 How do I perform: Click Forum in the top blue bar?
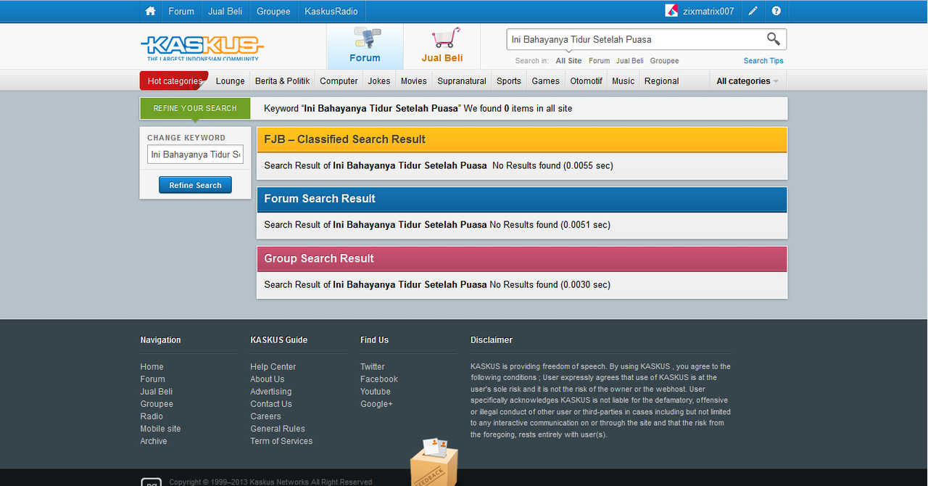click(x=181, y=11)
